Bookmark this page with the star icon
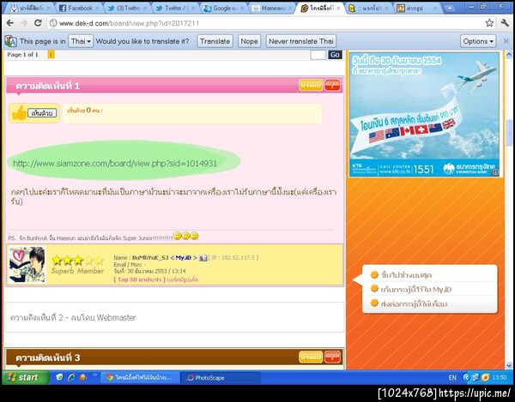 (489, 22)
